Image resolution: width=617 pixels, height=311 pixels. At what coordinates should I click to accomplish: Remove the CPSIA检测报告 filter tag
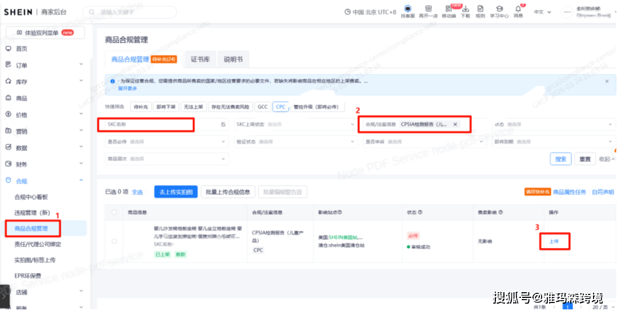tap(455, 124)
